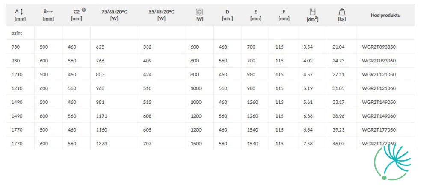Image resolution: width=421 pixels, height=191 pixels.
Task: Click the product code WGR2T177050
Action: click(x=379, y=130)
